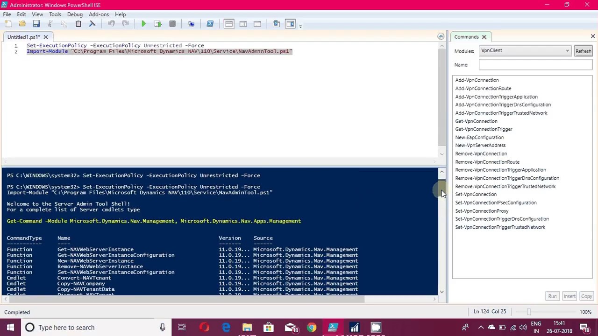Screen dimensions: 598x336
Task: Open new remote PowerShell tab
Action: pos(191,24)
